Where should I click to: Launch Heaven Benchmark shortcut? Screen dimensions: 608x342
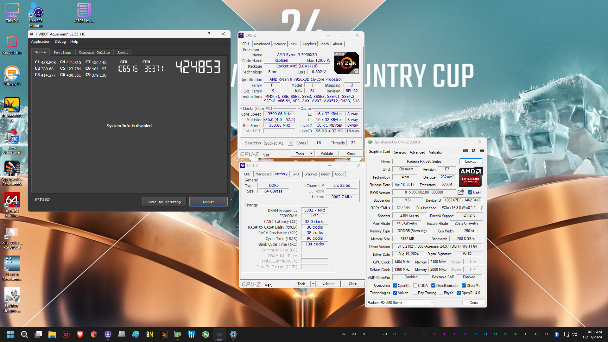[12, 268]
